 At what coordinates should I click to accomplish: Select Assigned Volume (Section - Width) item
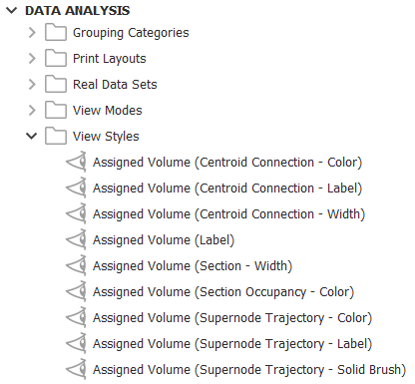click(x=193, y=266)
